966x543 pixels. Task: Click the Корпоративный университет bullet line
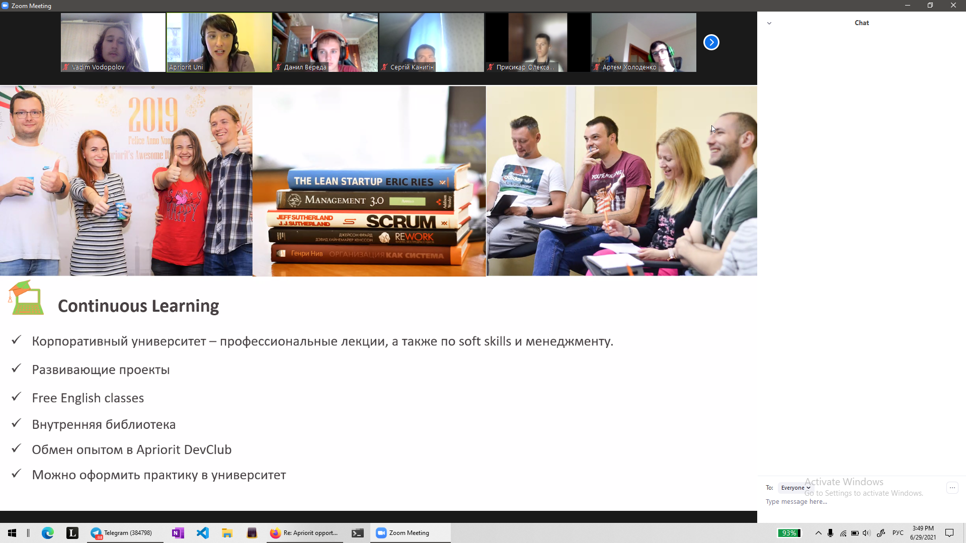coord(323,341)
